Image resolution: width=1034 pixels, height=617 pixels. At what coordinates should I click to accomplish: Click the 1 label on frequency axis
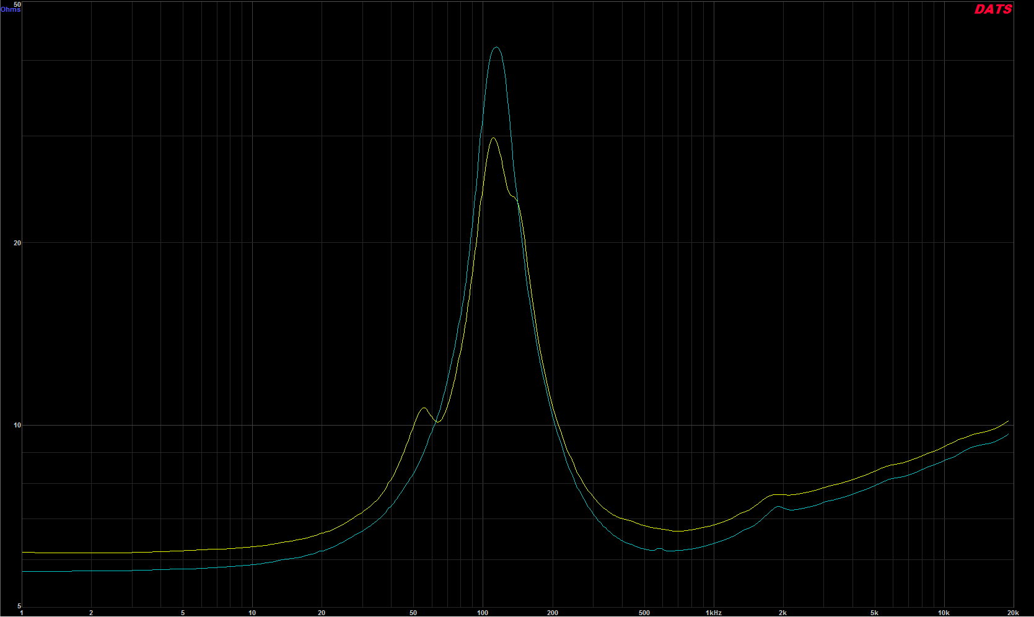tap(22, 613)
